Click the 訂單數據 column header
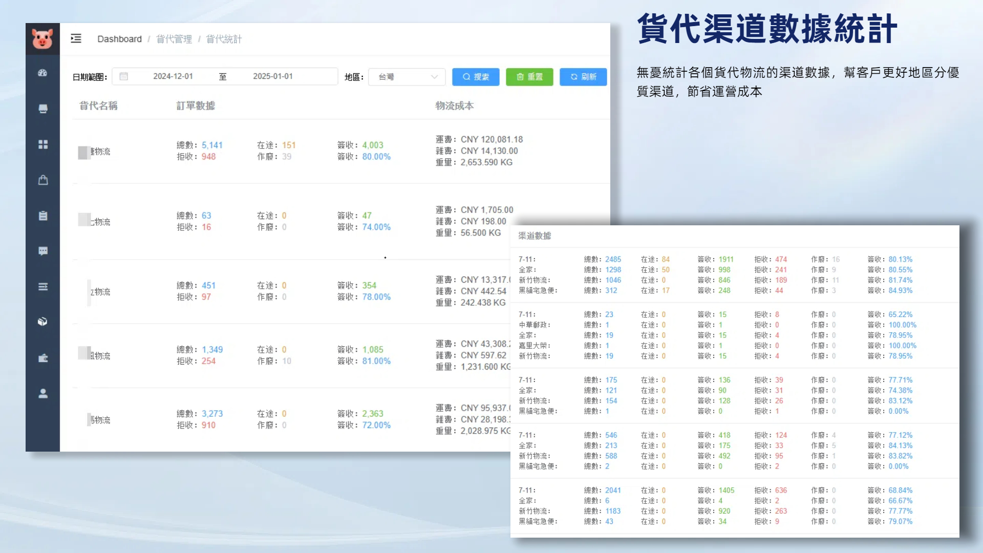 coord(196,105)
